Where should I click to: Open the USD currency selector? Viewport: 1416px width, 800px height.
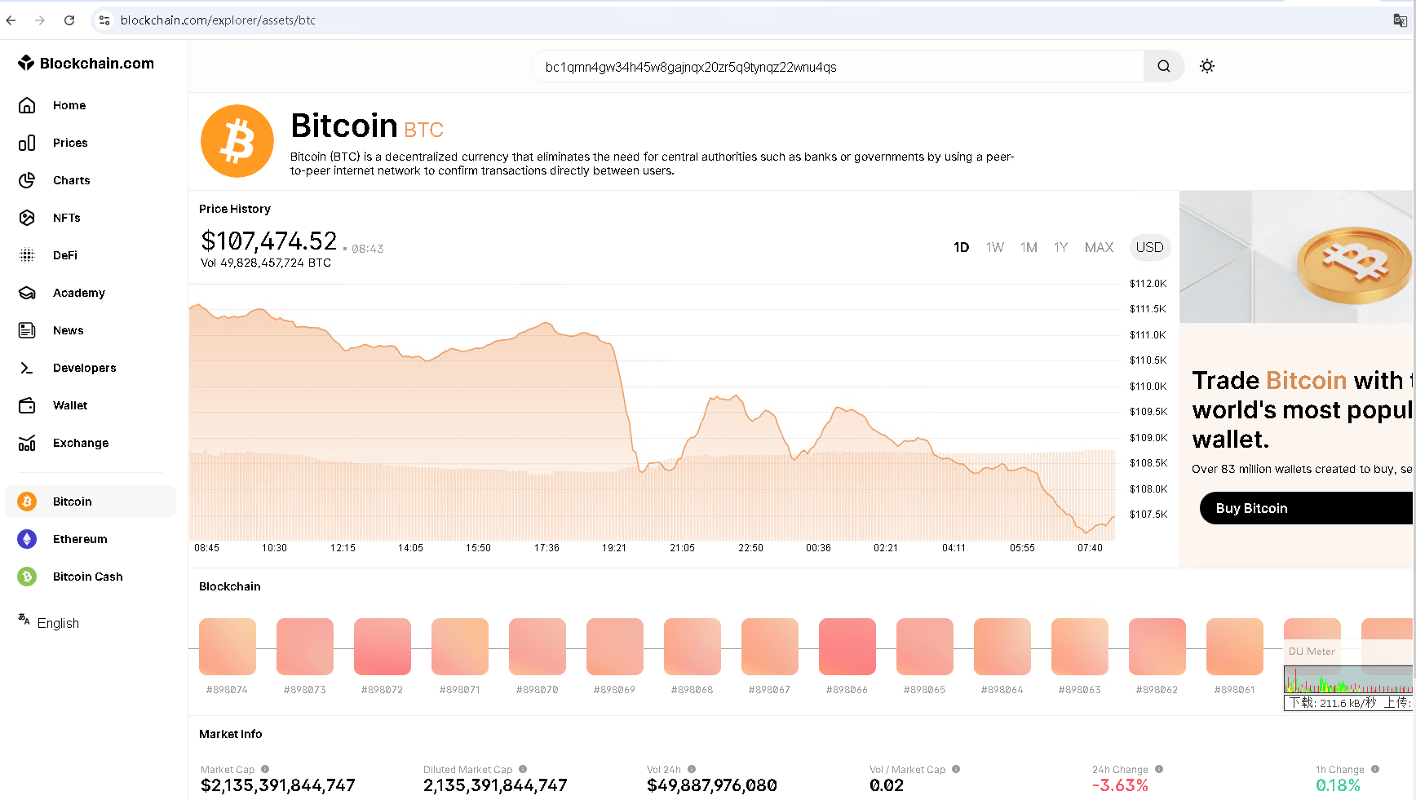point(1149,247)
